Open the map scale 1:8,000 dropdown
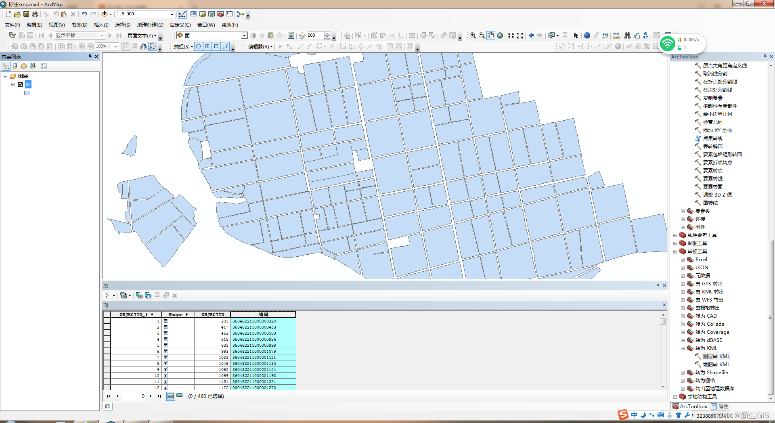This screenshot has width=775, height=423. click(172, 14)
